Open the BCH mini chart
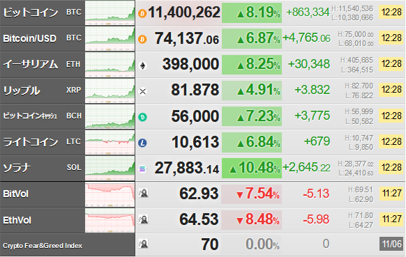 110,116
